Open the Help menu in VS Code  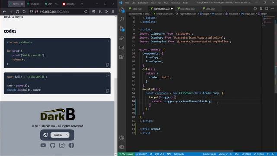[185, 3]
